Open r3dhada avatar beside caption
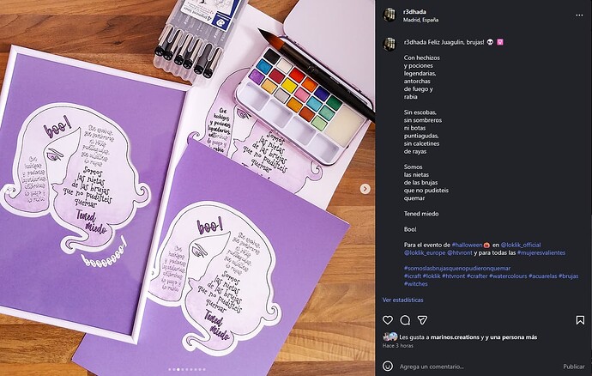 390,44
